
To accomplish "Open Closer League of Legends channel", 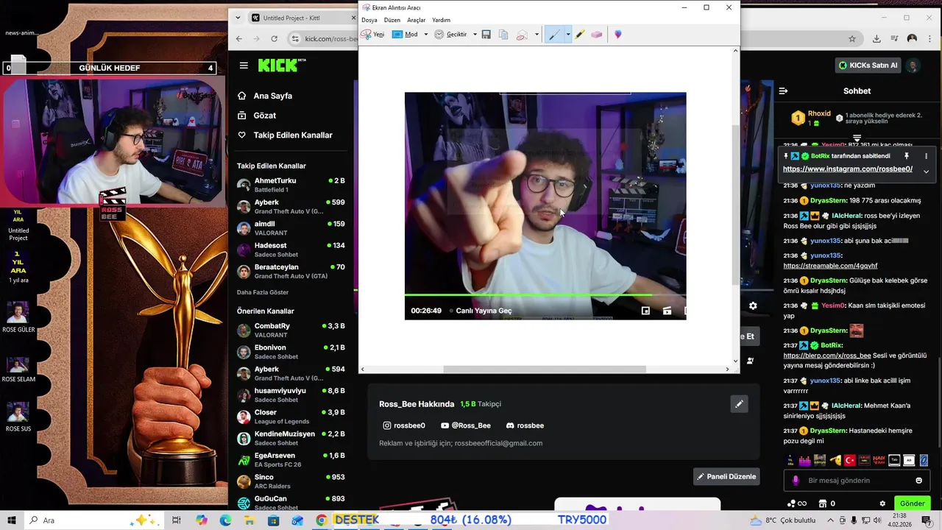I will tap(291, 417).
